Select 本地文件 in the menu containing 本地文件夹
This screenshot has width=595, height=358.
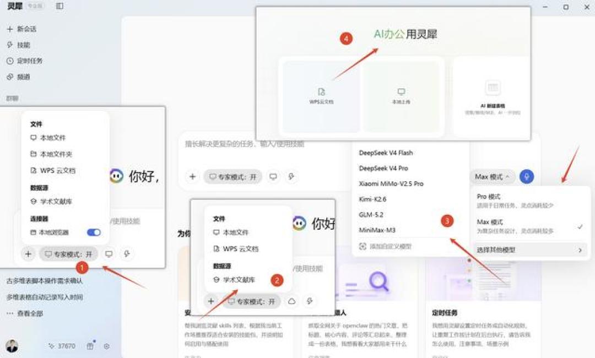pyautogui.click(x=48, y=137)
